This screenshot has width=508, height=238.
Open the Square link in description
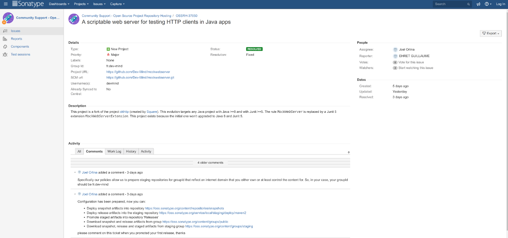152,112
